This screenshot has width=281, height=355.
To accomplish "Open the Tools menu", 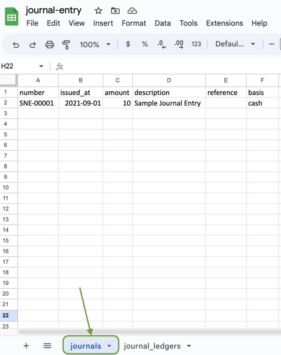I will (x=188, y=23).
